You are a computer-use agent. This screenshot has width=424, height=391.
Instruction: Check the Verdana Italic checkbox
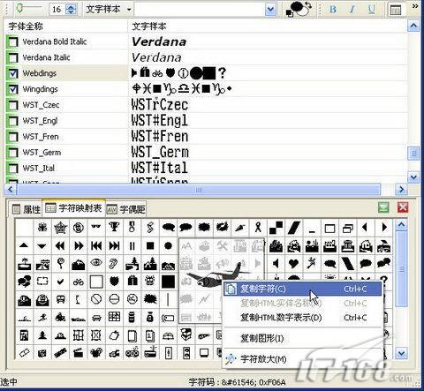(x=13, y=57)
